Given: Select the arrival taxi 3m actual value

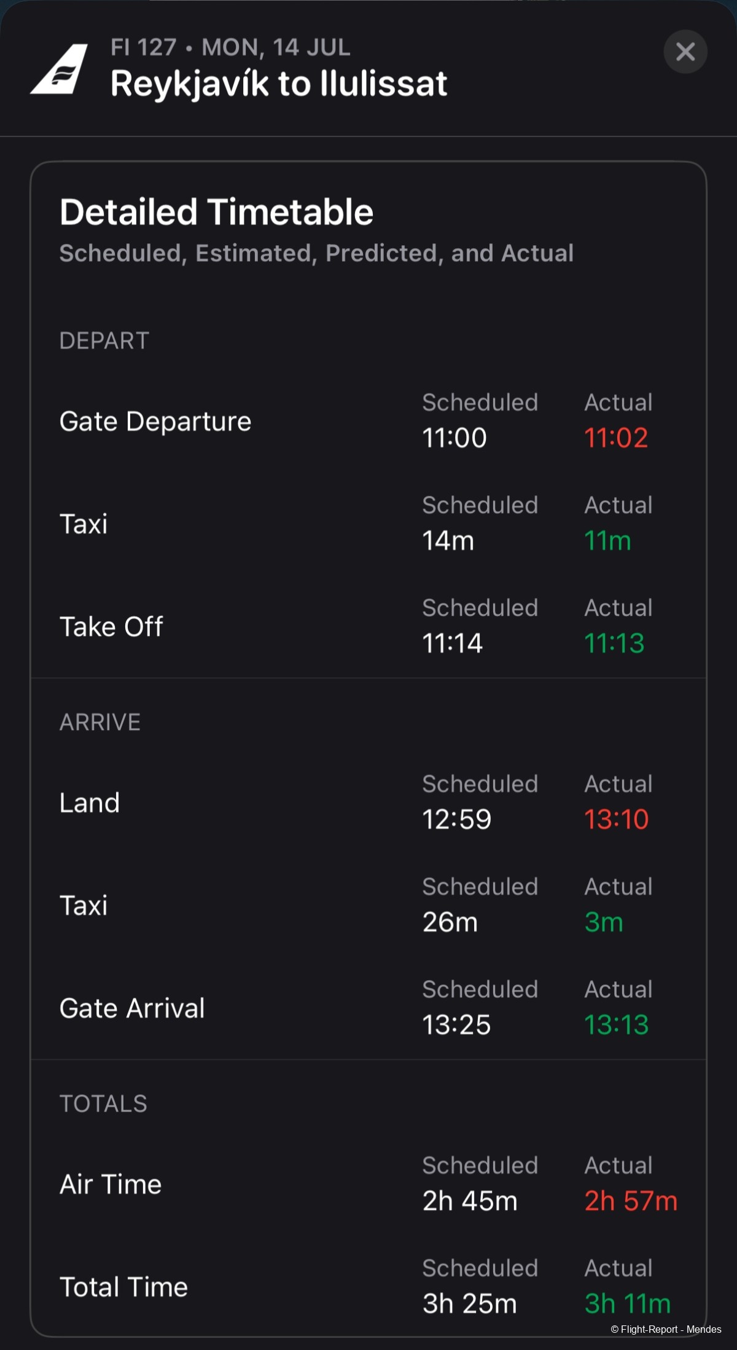Looking at the screenshot, I should (x=604, y=922).
